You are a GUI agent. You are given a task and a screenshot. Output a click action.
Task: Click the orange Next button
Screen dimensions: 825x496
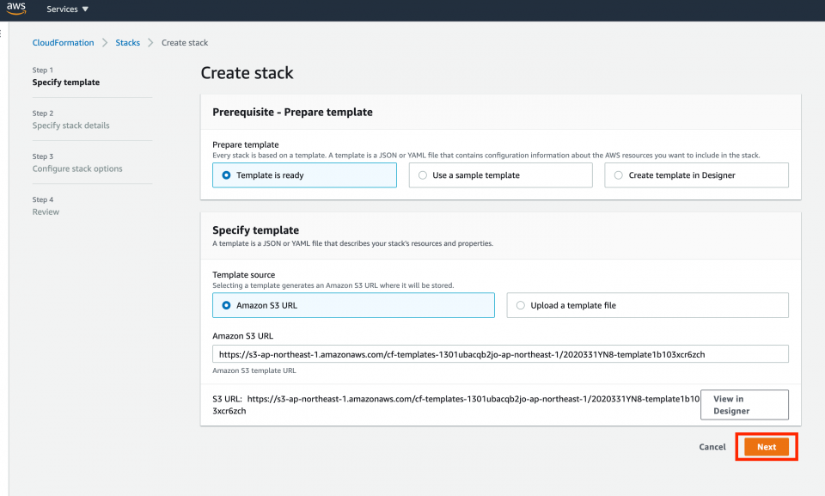coord(767,446)
